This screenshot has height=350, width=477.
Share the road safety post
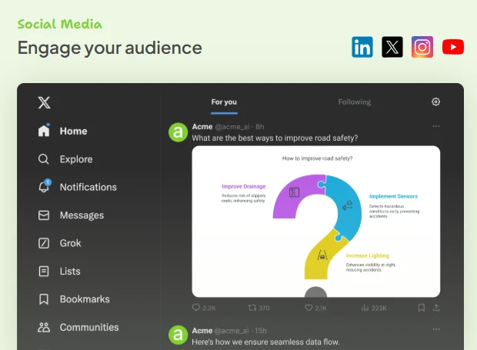[x=436, y=308]
